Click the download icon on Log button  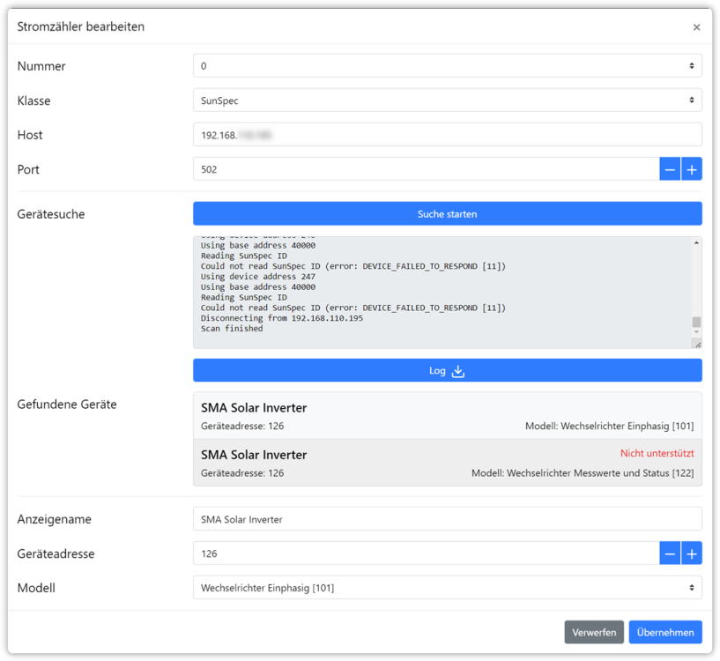coord(458,371)
